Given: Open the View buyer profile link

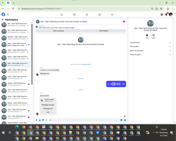Looking at the screenshot, I should coord(86,65).
